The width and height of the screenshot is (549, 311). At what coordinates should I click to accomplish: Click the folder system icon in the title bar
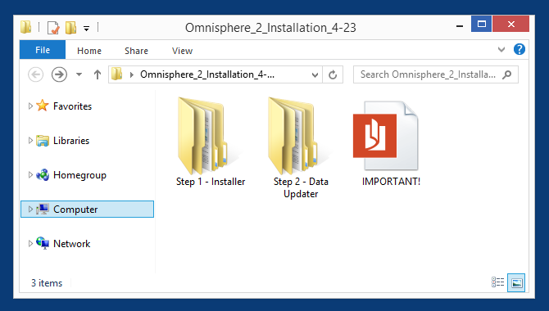[26, 27]
